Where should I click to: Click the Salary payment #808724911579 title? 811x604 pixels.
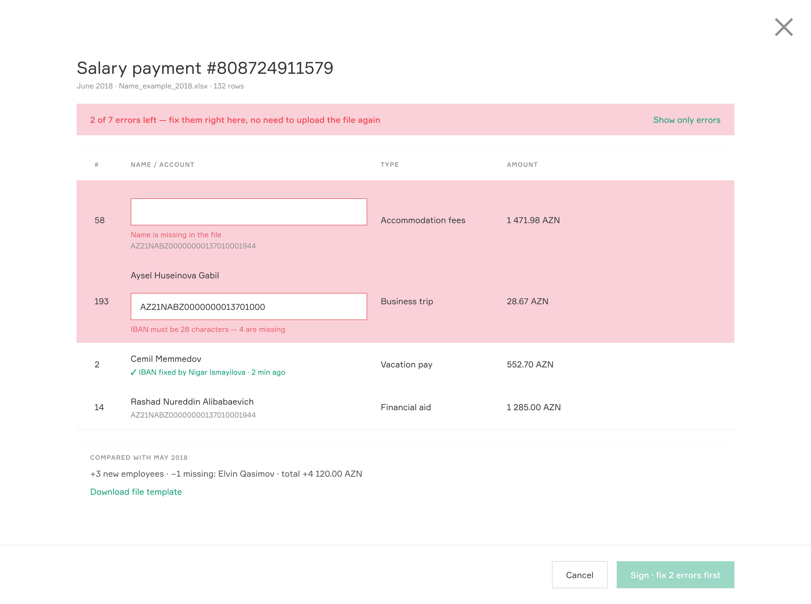[205, 68]
